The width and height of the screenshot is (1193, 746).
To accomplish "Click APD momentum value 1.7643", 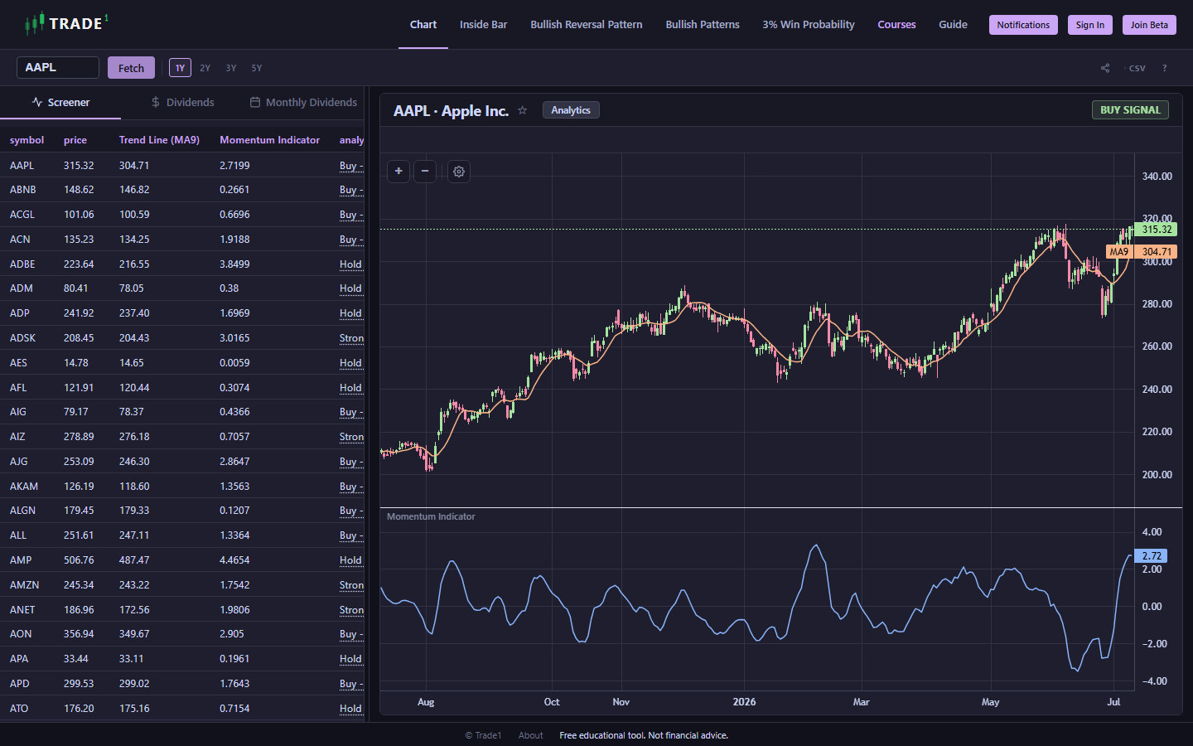I will tap(234, 684).
